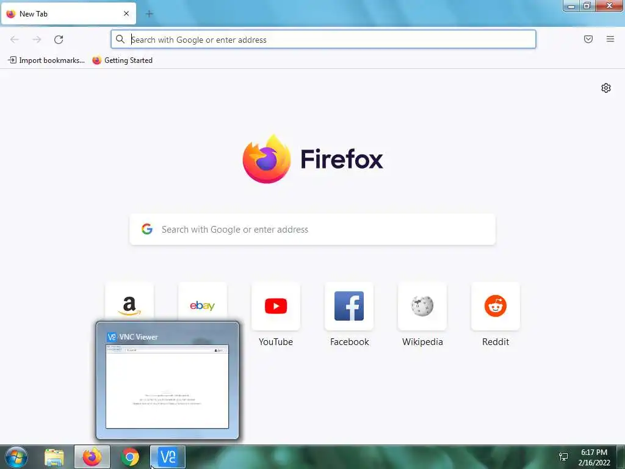Viewport: 625px width, 469px height.
Task: Open the Wikipedia shortcut tile
Action: [x=422, y=306]
